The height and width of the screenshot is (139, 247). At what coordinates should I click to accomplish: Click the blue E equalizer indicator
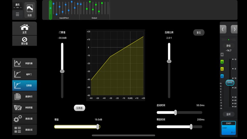tap(222, 76)
